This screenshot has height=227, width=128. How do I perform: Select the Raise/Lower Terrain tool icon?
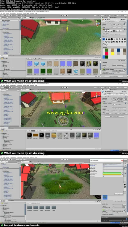(x=106, y=31)
